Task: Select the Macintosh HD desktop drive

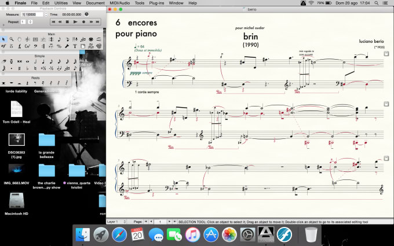Action: point(17,204)
